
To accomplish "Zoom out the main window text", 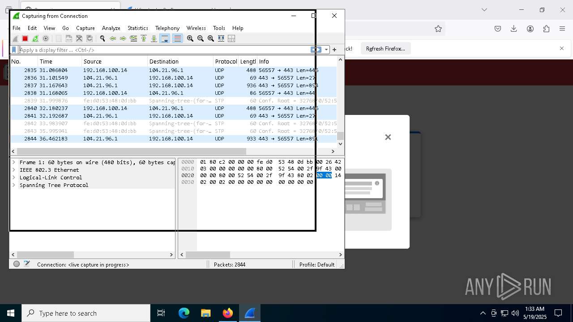I will click(x=201, y=38).
